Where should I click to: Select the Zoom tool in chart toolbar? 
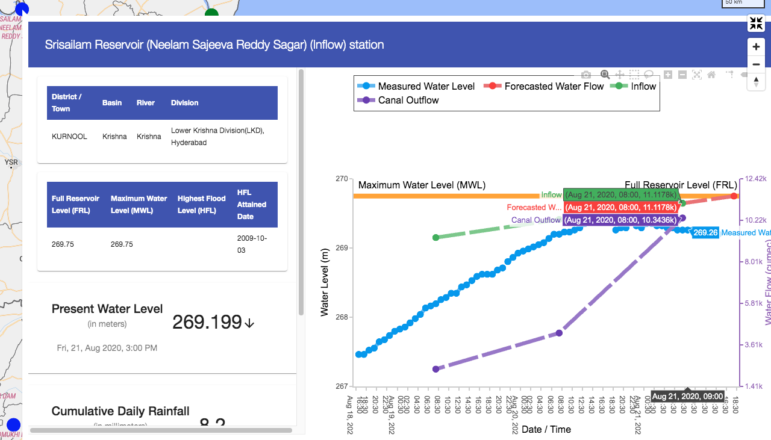(605, 75)
